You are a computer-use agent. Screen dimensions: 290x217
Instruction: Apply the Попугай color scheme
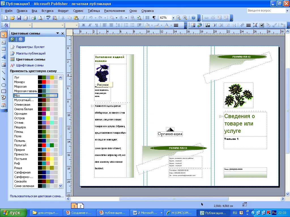[x=36, y=145]
